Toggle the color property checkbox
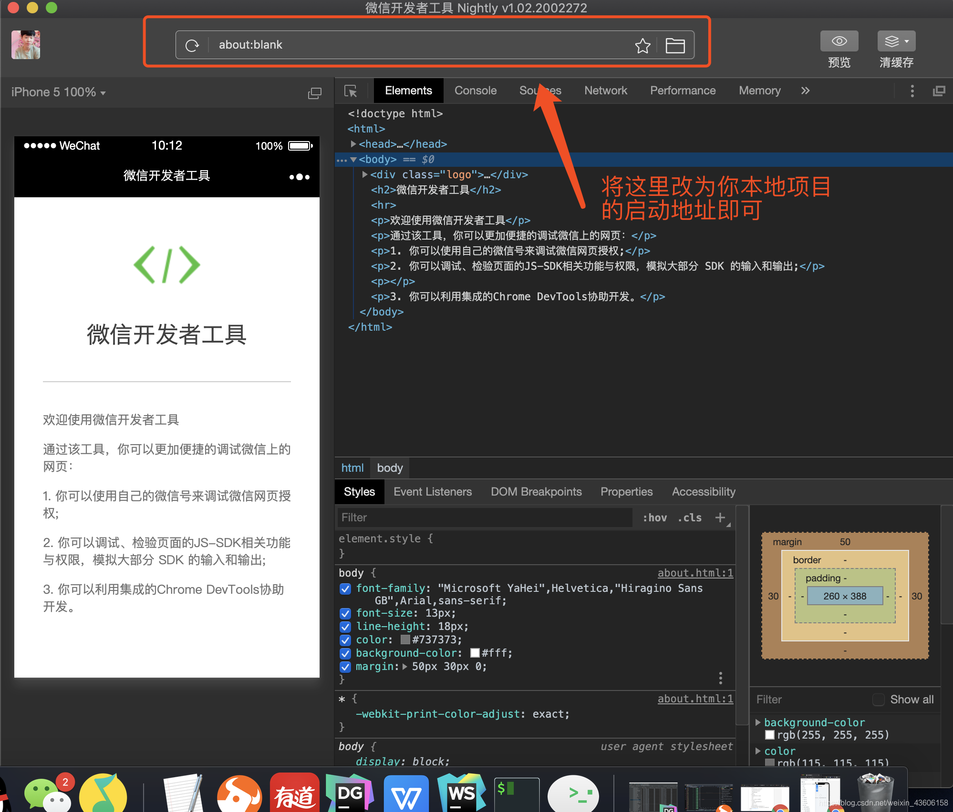The height and width of the screenshot is (812, 953). click(x=345, y=640)
